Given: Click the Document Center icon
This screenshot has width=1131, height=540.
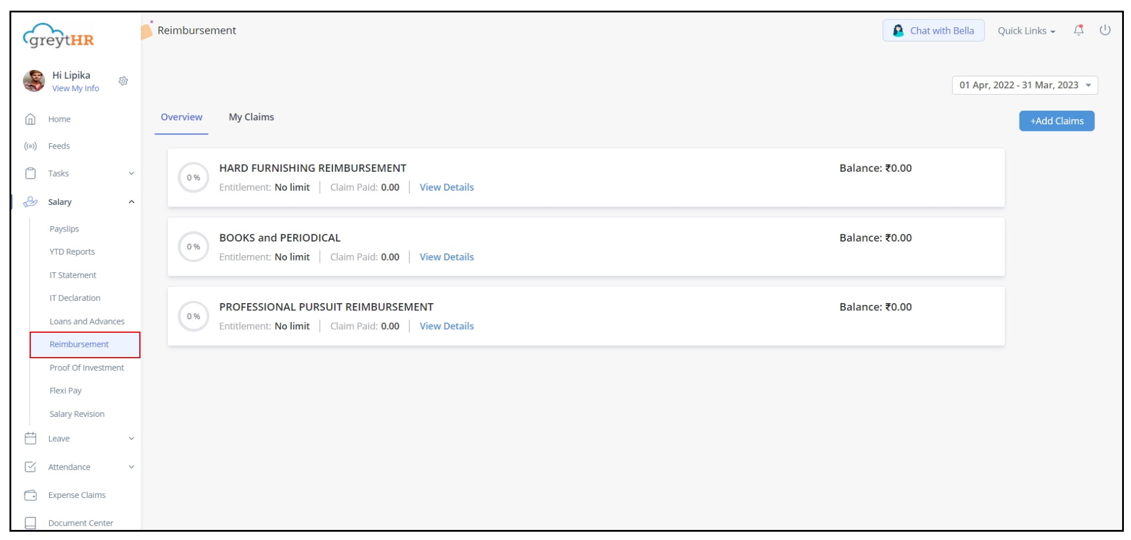Looking at the screenshot, I should (x=30, y=523).
